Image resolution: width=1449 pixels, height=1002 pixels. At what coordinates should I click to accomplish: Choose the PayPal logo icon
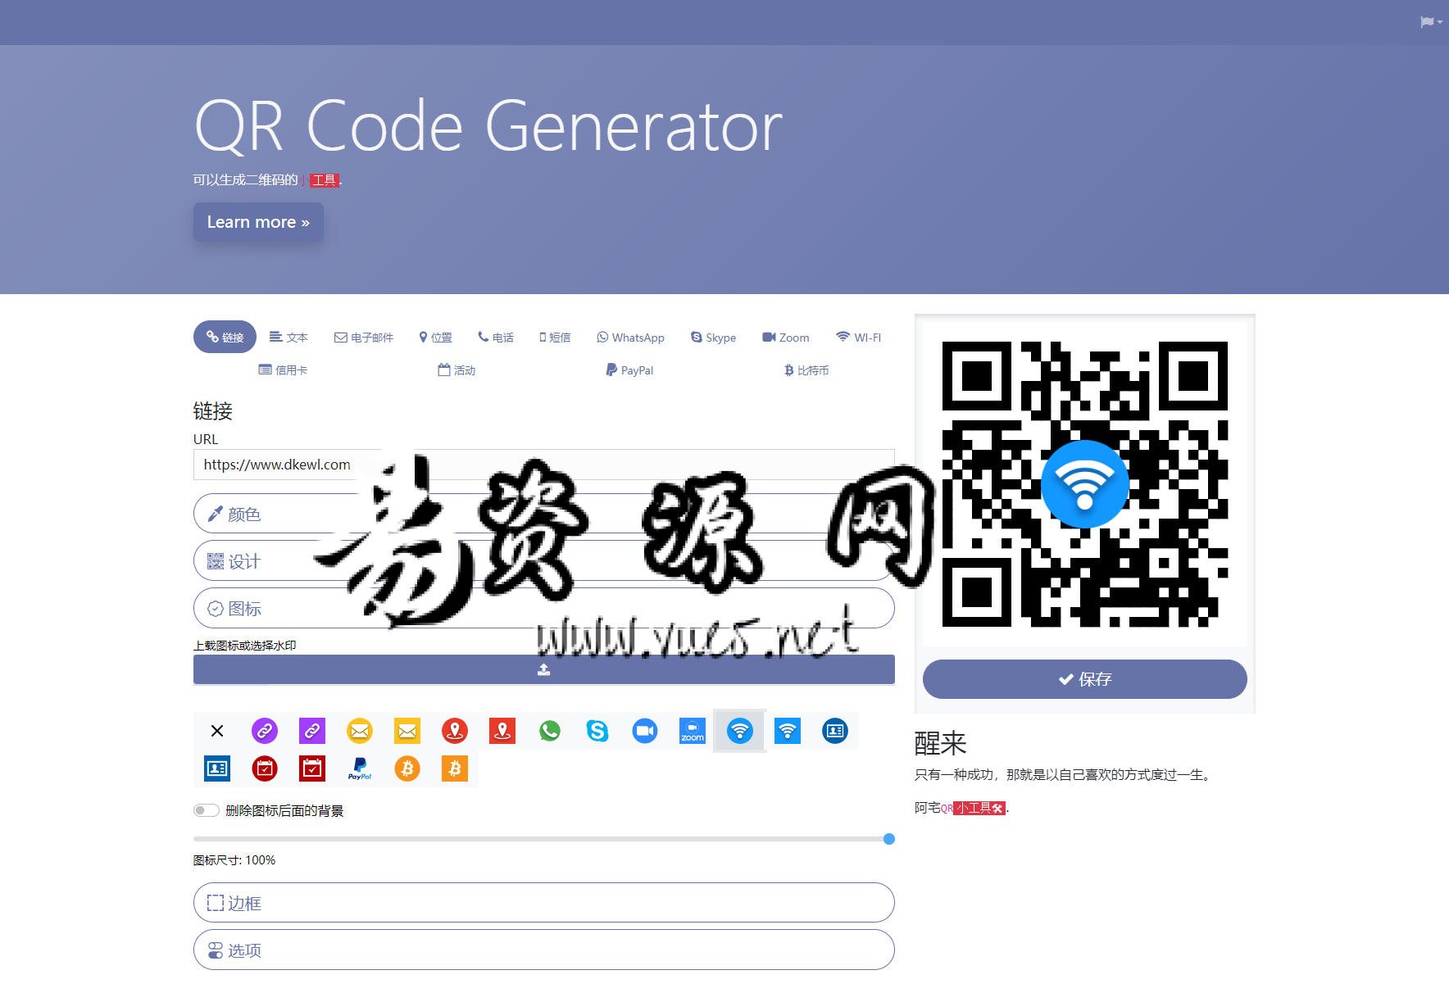360,769
